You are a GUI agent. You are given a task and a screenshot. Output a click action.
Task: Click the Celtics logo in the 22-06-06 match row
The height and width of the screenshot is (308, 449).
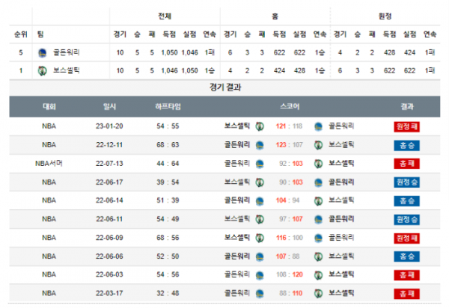click(x=318, y=256)
